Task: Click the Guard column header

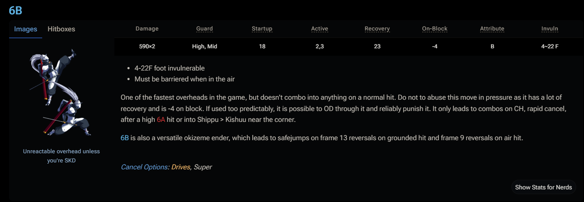Action: click(x=204, y=29)
